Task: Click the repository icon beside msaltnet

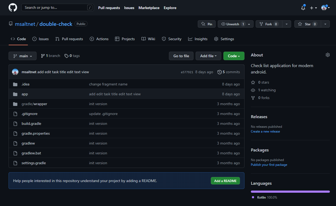Action: [x=11, y=24]
